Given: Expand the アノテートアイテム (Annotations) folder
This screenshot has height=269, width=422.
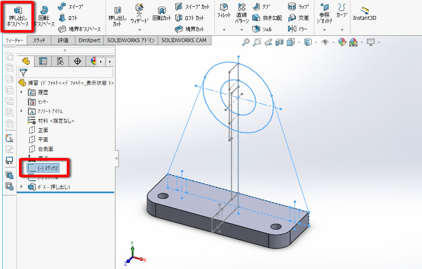Looking at the screenshot, I should point(22,111).
